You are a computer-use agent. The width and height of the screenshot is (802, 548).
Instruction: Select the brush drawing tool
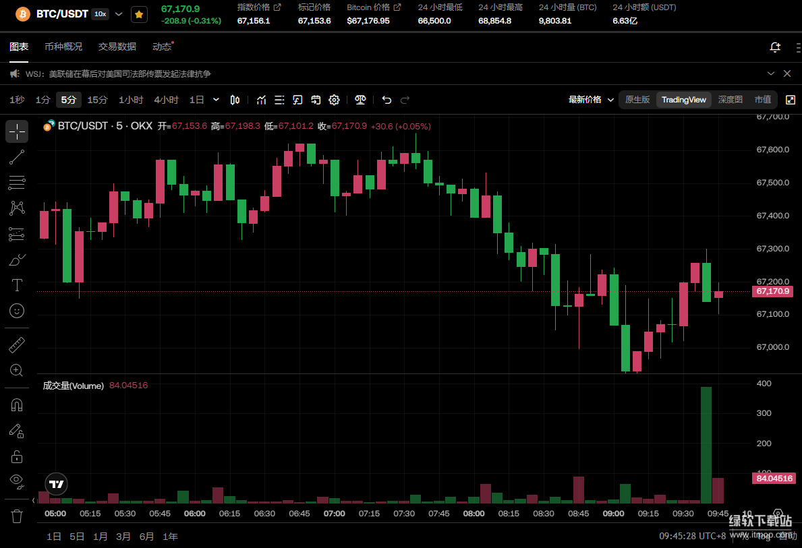click(x=17, y=260)
